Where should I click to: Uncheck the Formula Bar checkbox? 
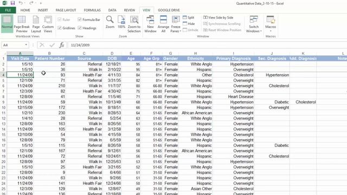80,19
